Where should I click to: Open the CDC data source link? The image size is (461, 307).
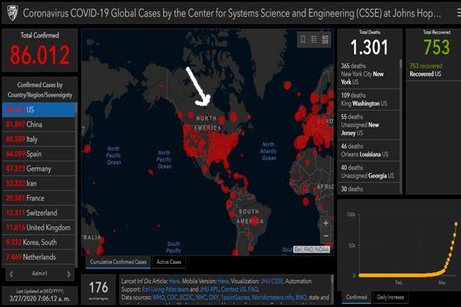coord(172,298)
